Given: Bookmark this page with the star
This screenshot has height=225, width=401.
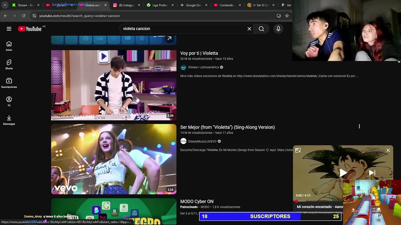Looking at the screenshot, I should pos(287,16).
